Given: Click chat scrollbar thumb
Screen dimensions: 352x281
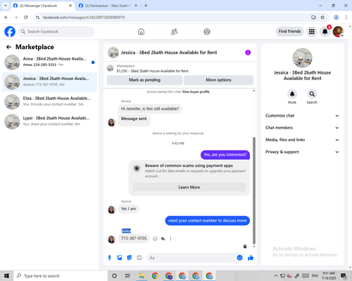Looking at the screenshot, I should (x=254, y=190).
